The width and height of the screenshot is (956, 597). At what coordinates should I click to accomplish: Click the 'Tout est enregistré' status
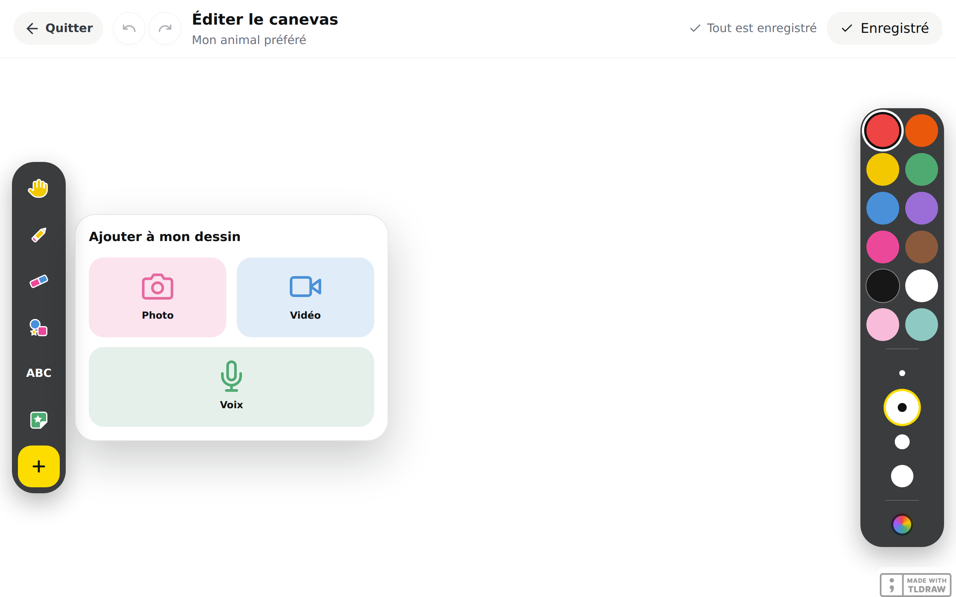[752, 28]
